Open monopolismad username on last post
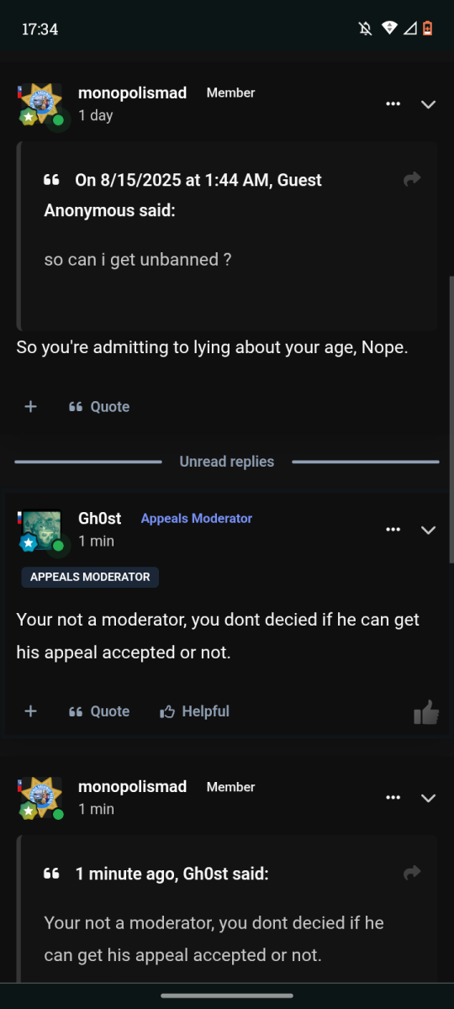The height and width of the screenshot is (1009, 454). pos(132,787)
